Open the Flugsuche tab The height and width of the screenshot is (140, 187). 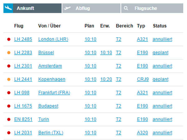click(x=152, y=8)
